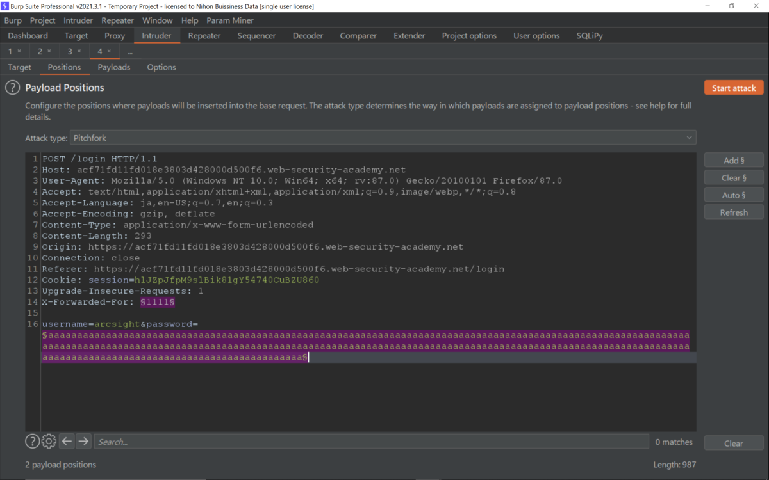Click the Burp Suite title bar logo
The image size is (769, 480).
tap(5, 6)
